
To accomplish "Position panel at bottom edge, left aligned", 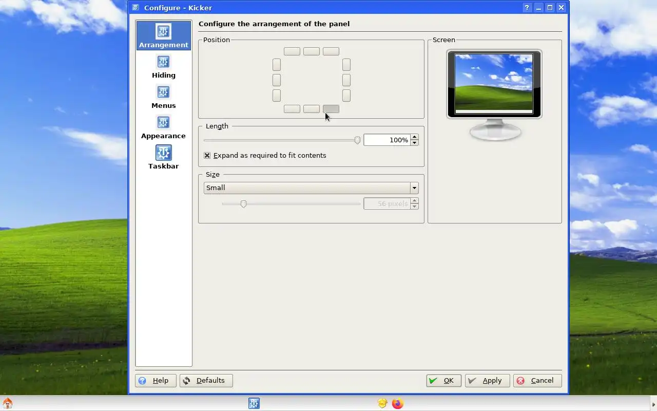I will [292, 109].
